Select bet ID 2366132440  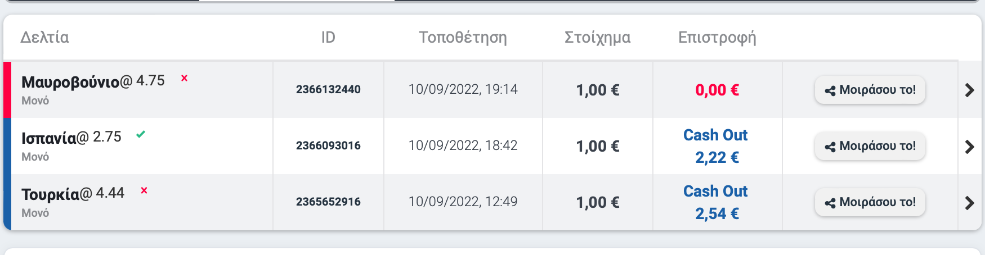328,89
